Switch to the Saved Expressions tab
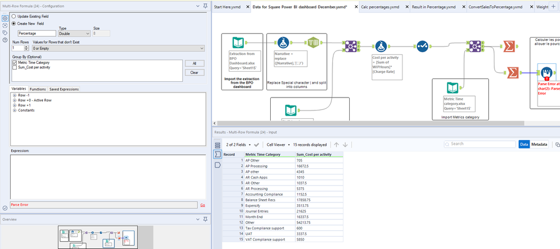Screen dimensions: 560x249 point(64,89)
